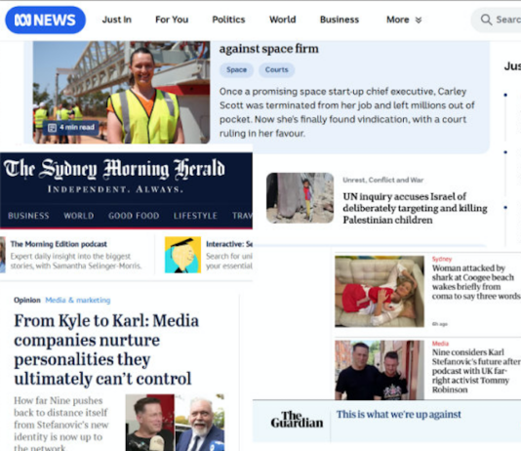Open the Herald's BUSINESS section
Screen dimensions: 521x451
pos(28,216)
